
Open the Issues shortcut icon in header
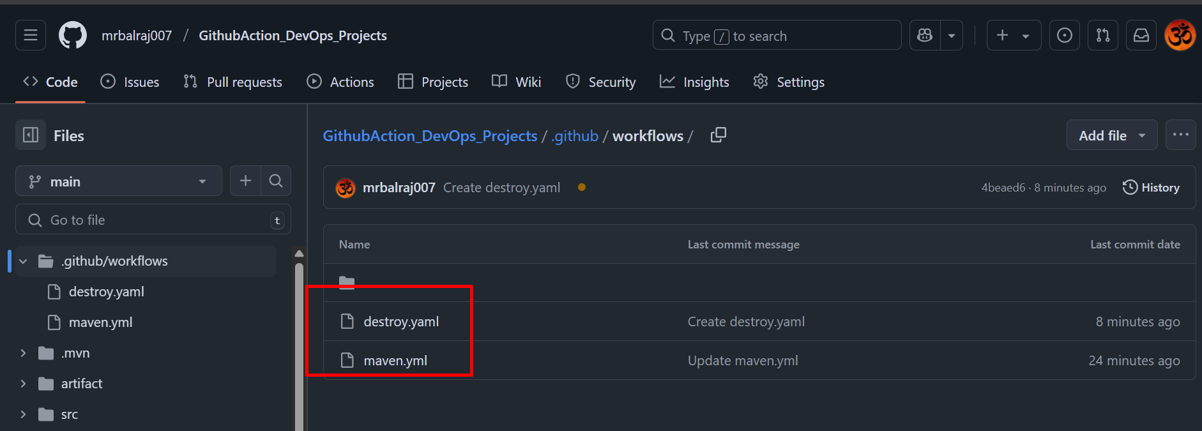(1065, 35)
